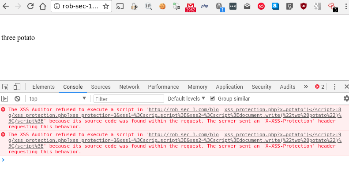Image resolution: width=349 pixels, height=170 pixels.
Task: Open the cookie editor extension icon
Action: tap(162, 7)
